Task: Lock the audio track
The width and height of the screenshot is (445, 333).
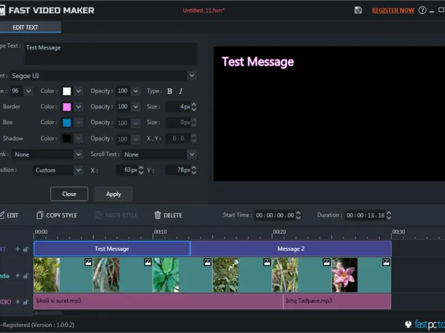Action: click(26, 302)
